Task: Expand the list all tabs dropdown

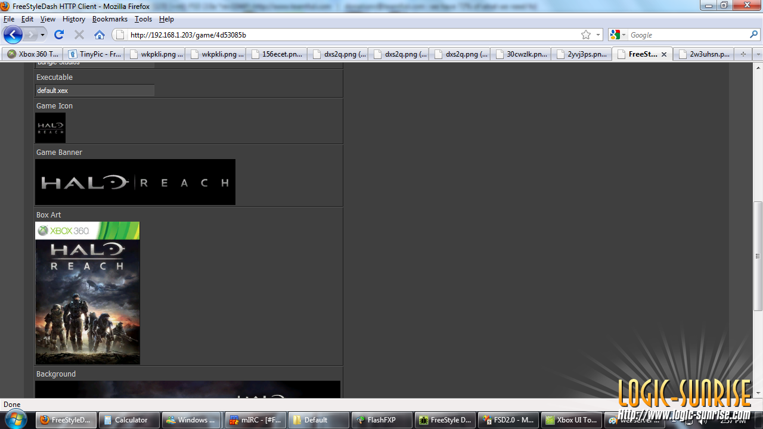Action: [x=758, y=54]
